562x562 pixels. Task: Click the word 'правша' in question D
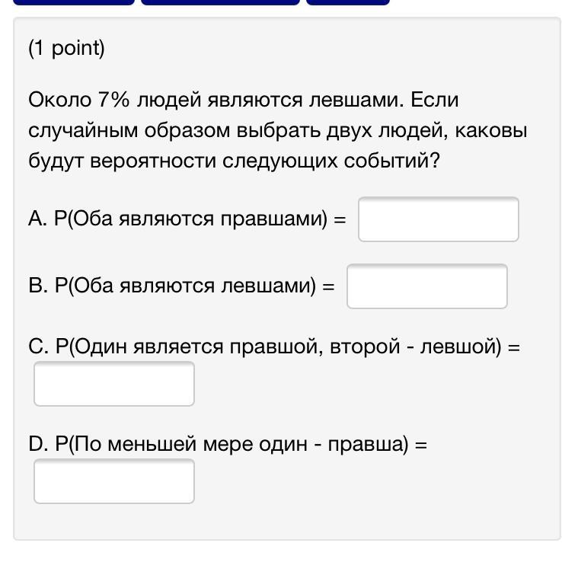tap(368, 445)
